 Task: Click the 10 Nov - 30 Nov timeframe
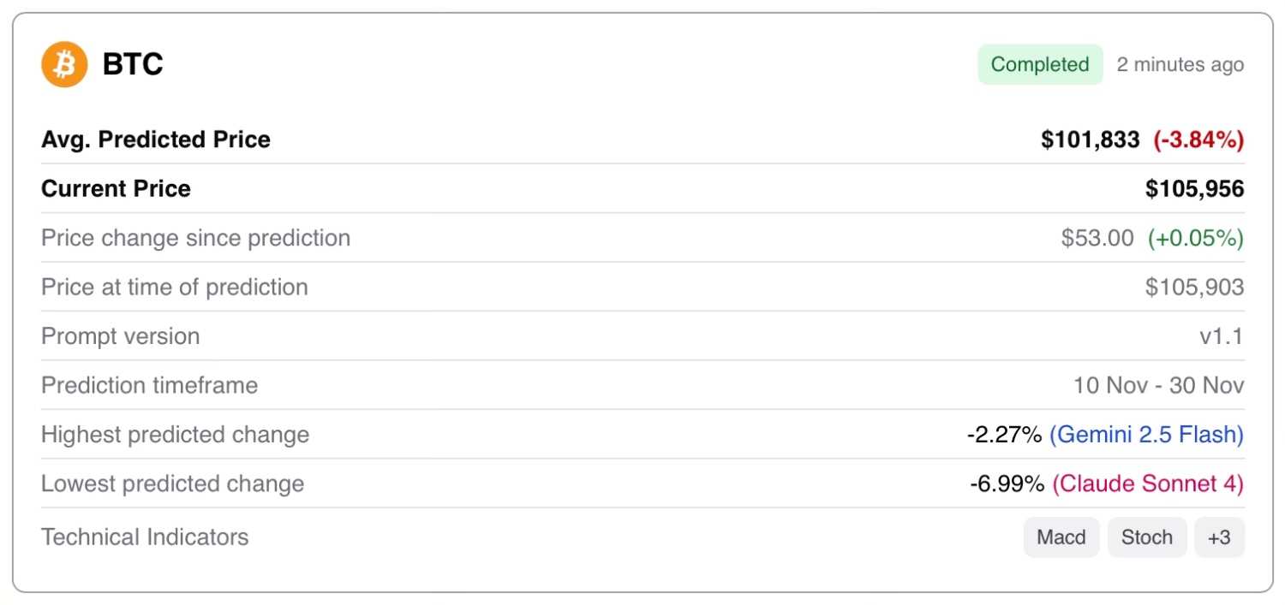(x=1158, y=386)
